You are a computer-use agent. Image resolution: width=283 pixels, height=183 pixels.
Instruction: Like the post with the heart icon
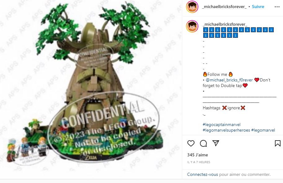pos(191,143)
